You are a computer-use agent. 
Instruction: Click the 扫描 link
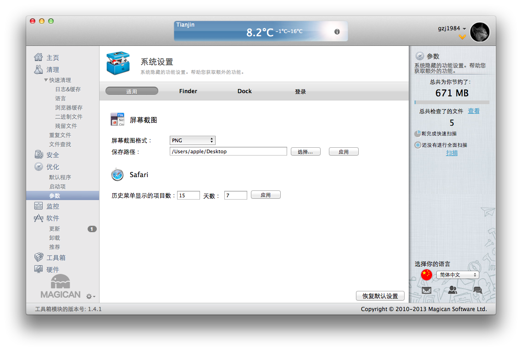click(x=452, y=153)
